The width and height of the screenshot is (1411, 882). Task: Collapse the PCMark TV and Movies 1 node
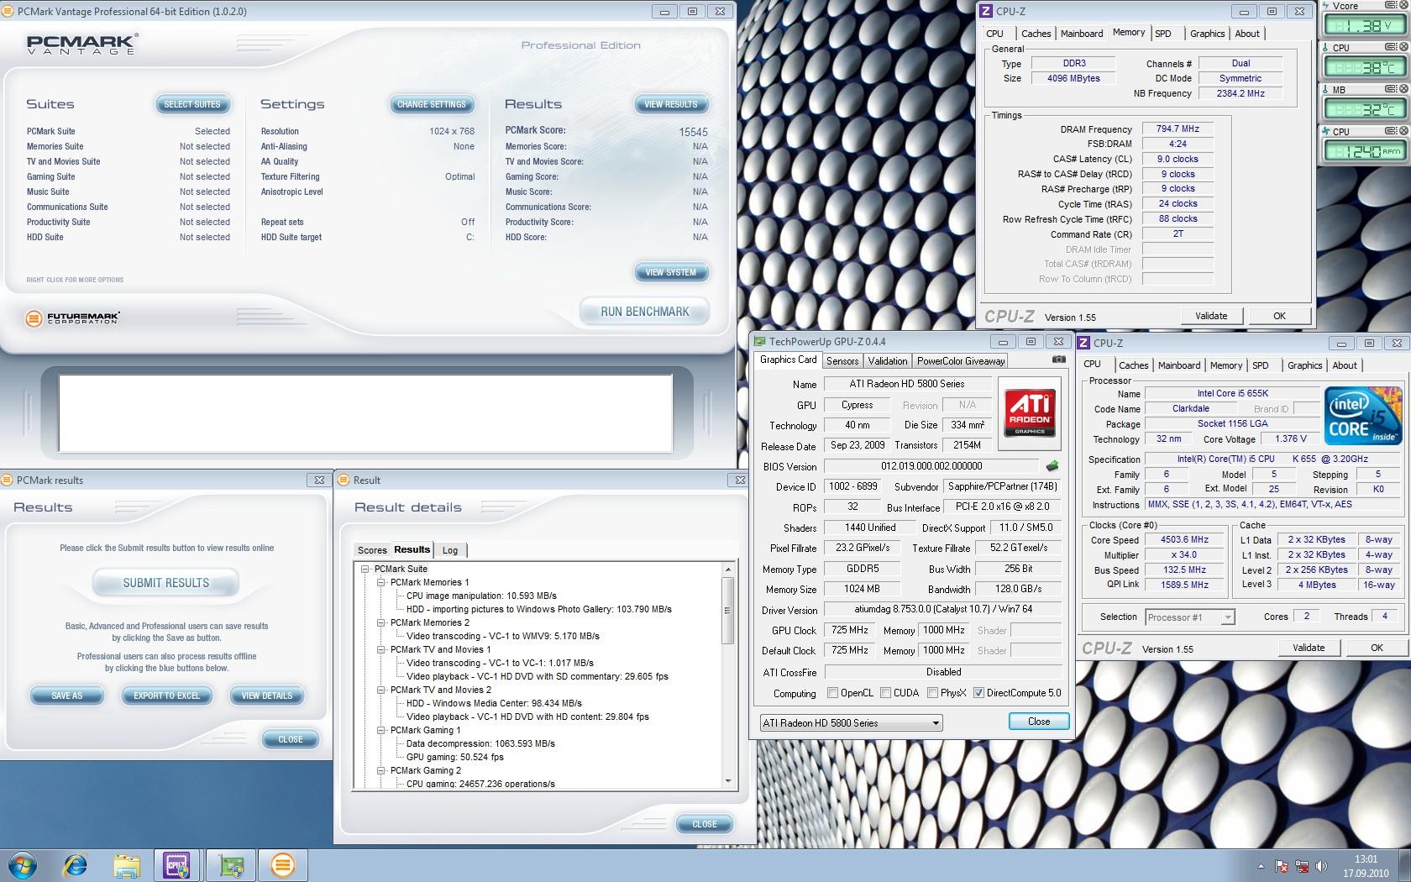(x=381, y=649)
